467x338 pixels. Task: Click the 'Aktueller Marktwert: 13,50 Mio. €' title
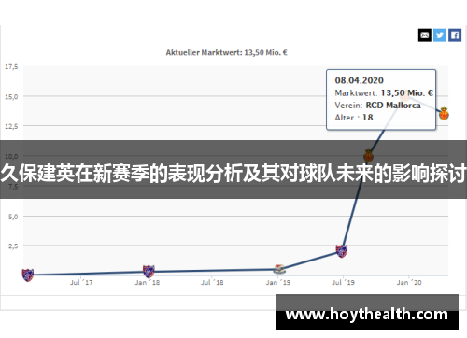tap(226, 52)
